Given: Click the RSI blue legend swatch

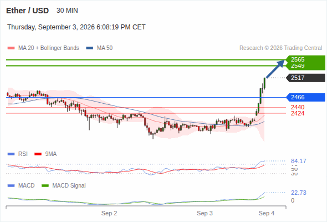Looking at the screenshot, I should [11, 154].
